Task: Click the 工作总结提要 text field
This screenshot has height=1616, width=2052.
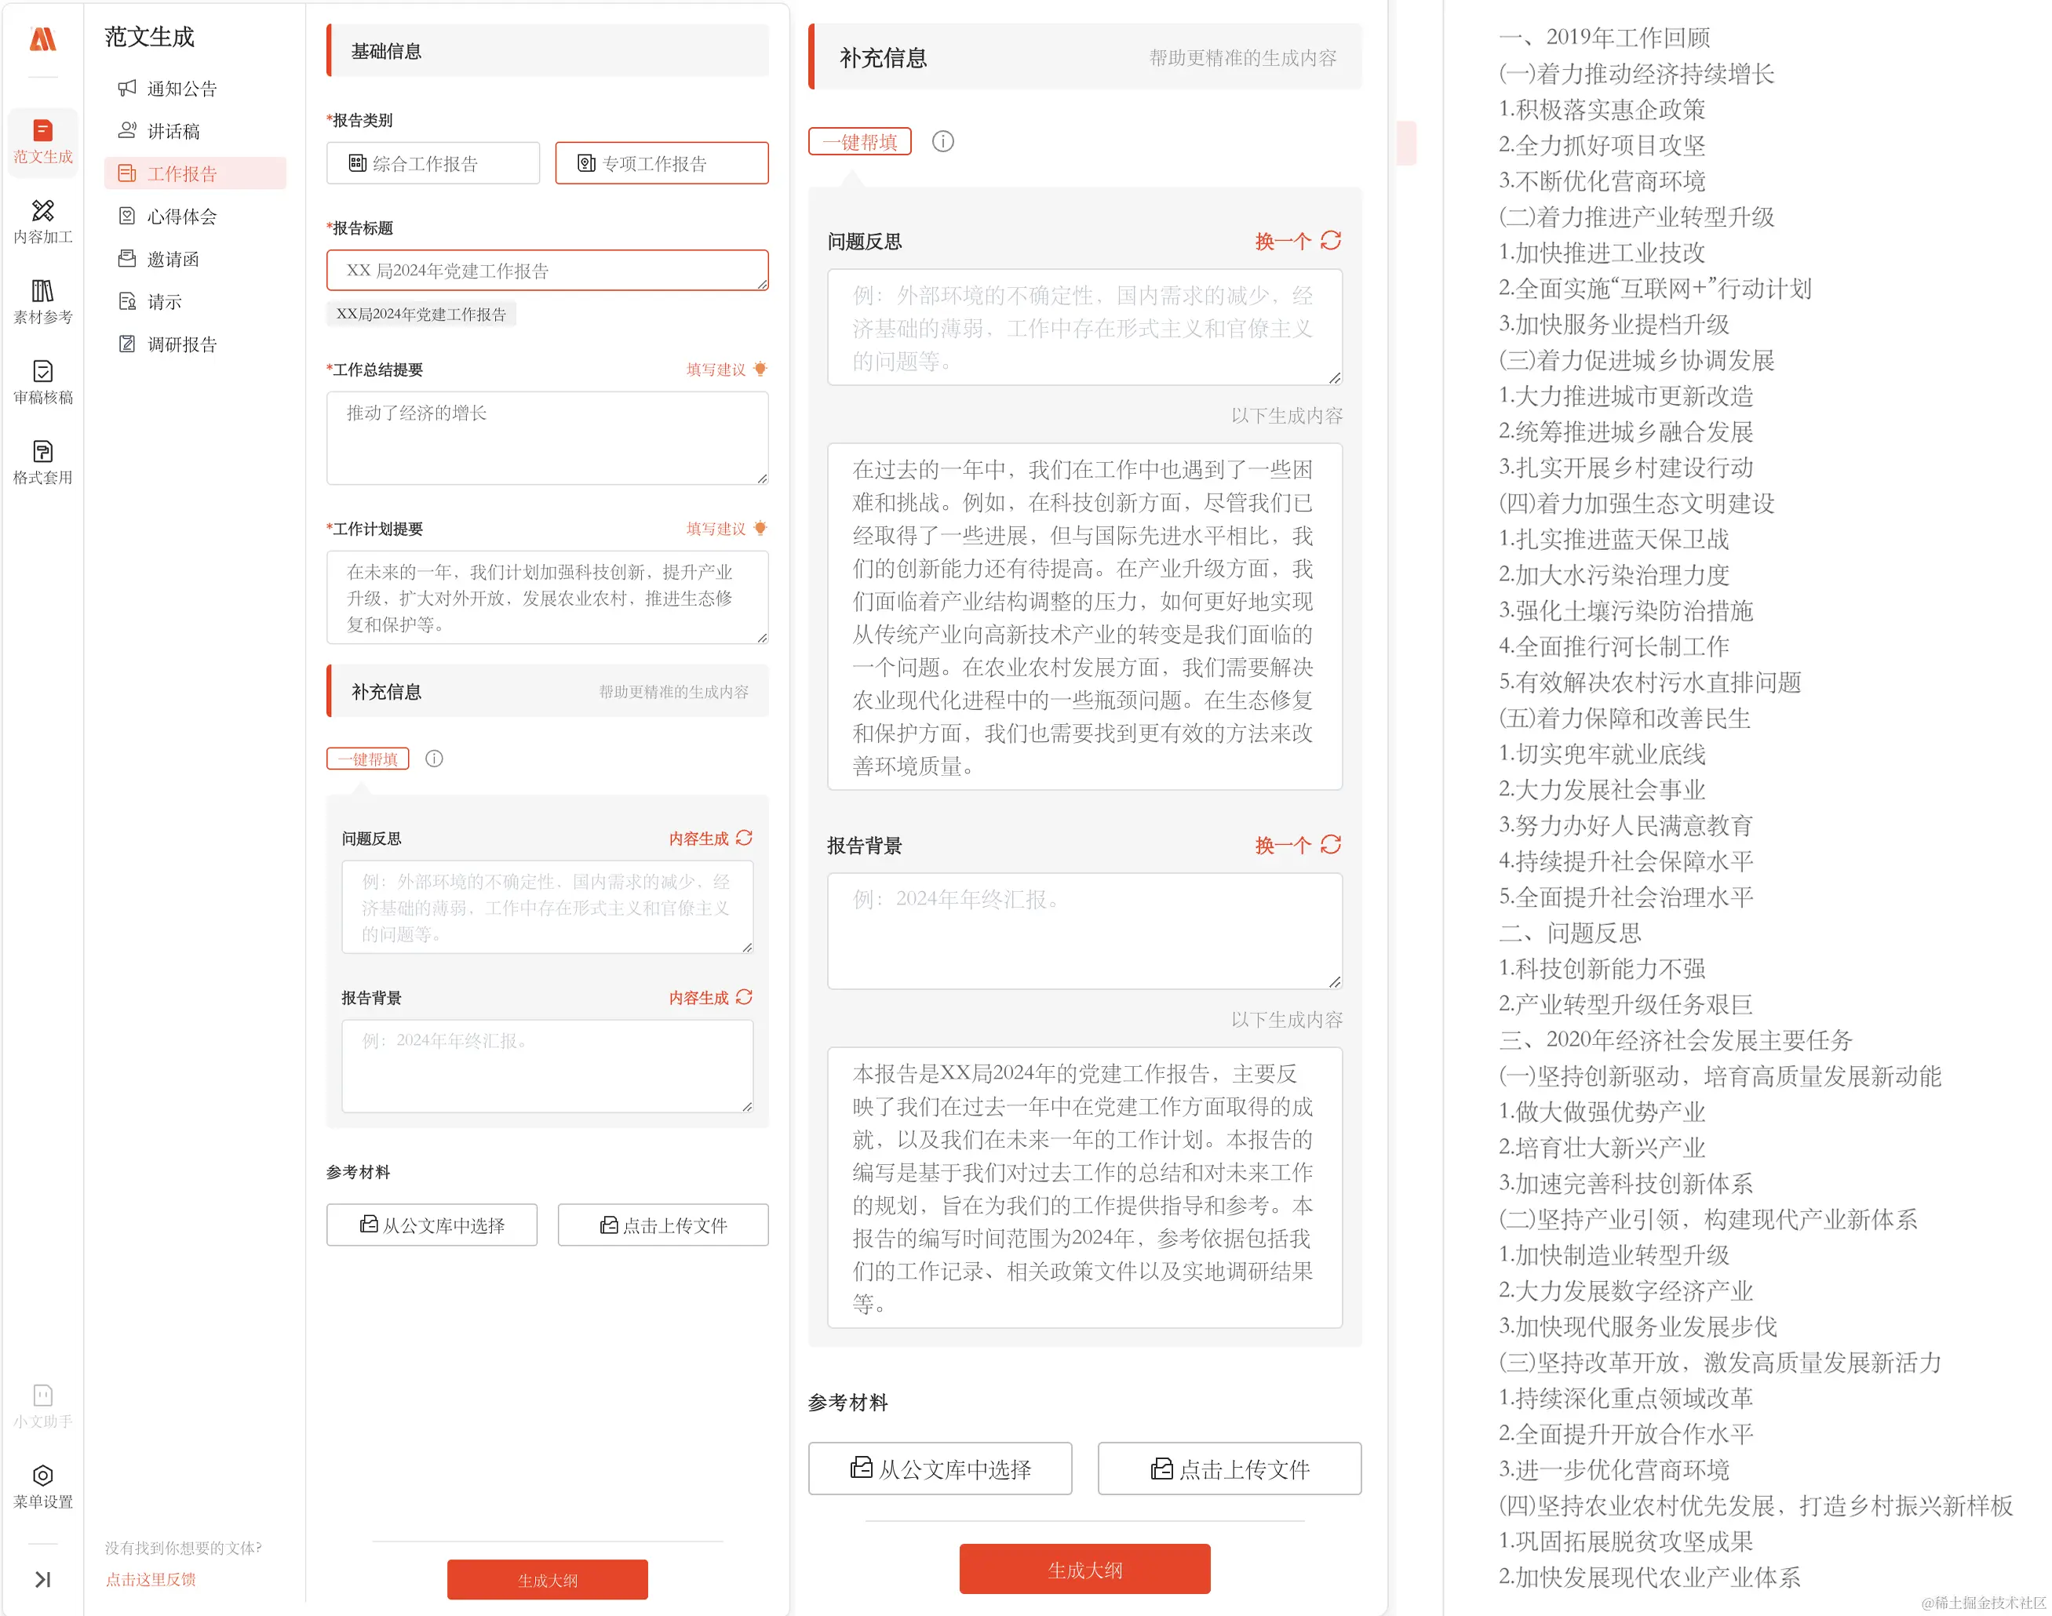Action: pyautogui.click(x=547, y=437)
